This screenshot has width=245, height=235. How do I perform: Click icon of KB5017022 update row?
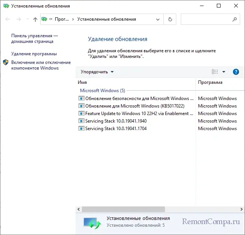(x=82, y=106)
